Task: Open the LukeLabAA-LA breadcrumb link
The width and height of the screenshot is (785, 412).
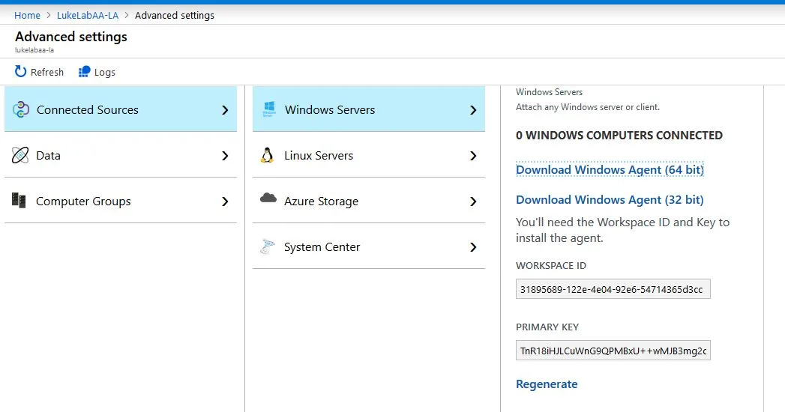Action: pyautogui.click(x=88, y=16)
